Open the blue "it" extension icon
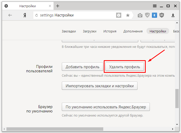The image size is (181, 133). (154, 15)
